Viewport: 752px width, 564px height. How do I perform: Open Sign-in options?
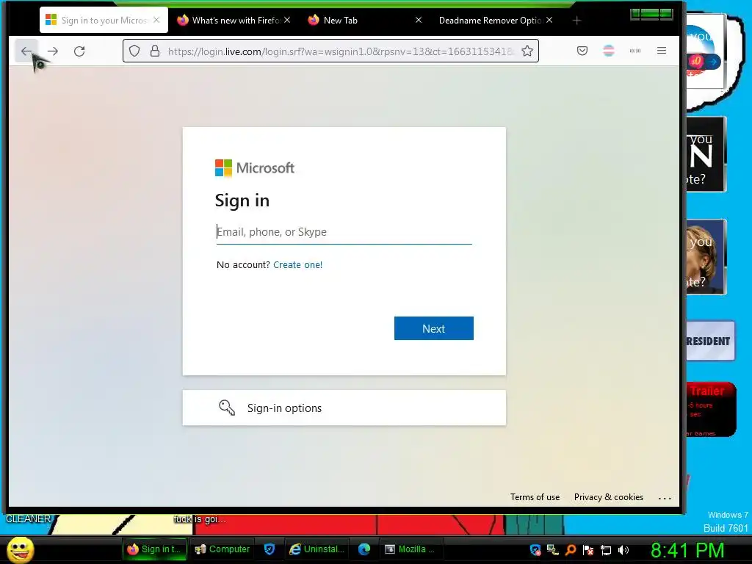pyautogui.click(x=344, y=408)
